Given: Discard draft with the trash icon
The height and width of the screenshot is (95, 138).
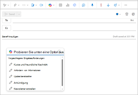Looking at the screenshot, I should (x=127, y=14).
